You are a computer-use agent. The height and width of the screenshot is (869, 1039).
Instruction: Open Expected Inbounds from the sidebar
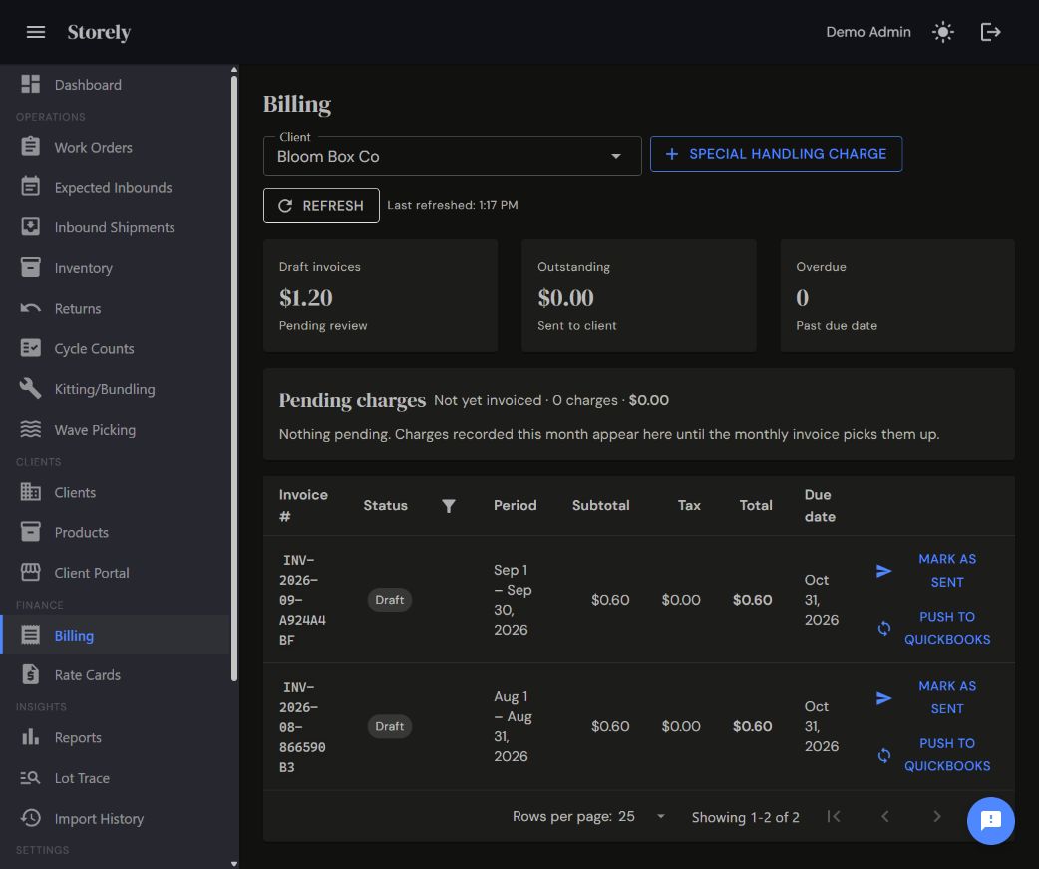[114, 188]
